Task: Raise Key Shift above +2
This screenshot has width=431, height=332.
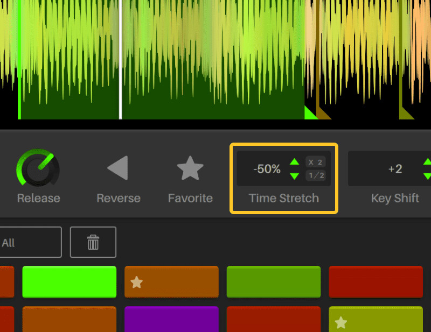Action: click(427, 161)
